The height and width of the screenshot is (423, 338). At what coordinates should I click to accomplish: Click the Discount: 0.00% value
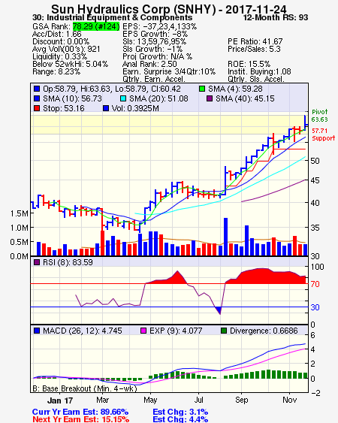[61, 41]
